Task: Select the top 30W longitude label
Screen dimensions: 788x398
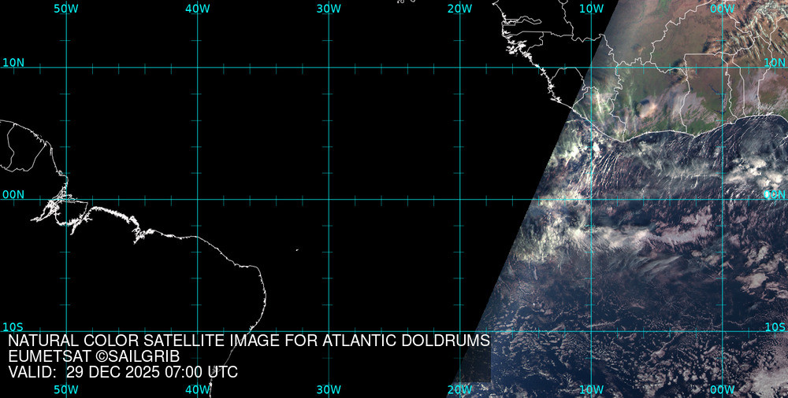Action: [329, 8]
